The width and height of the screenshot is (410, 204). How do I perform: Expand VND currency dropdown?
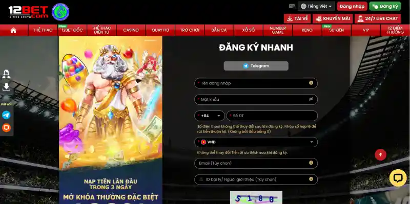(256, 142)
